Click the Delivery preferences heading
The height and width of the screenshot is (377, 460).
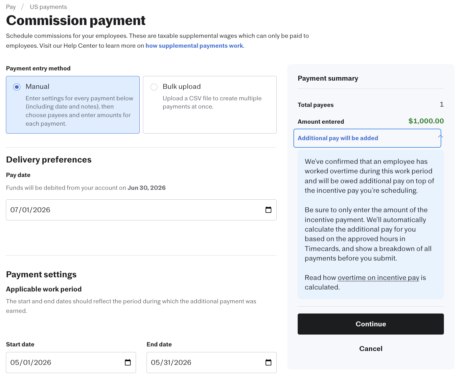click(x=49, y=160)
